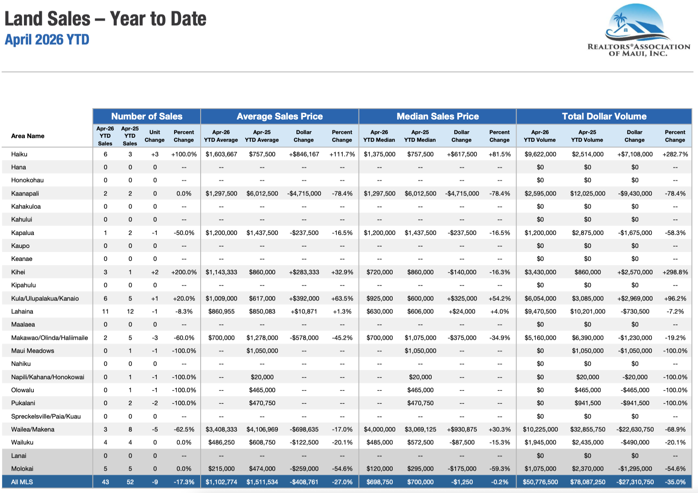Click the 'Total Dollar Volume' header
Viewport: 698px width, 493px height.
tap(604, 116)
